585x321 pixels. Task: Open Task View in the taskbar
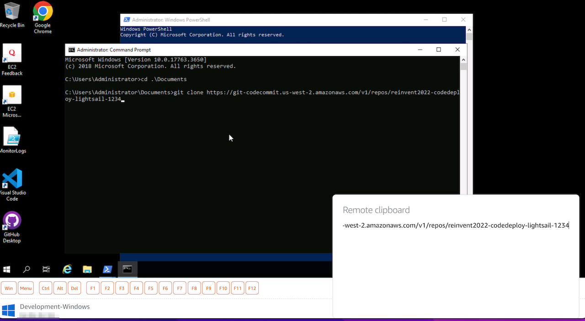(46, 269)
